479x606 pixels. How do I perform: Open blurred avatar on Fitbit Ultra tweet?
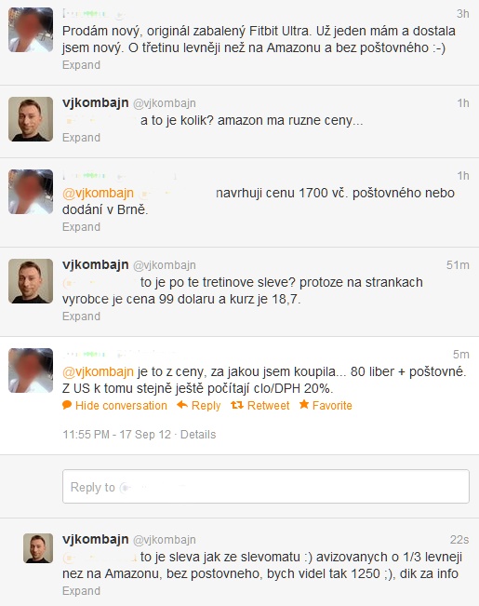click(x=31, y=30)
